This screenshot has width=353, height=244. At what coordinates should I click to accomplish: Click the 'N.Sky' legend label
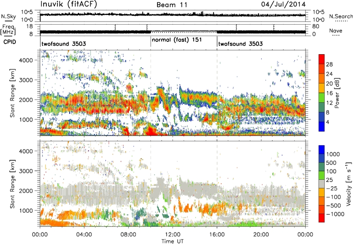[x=8, y=16]
